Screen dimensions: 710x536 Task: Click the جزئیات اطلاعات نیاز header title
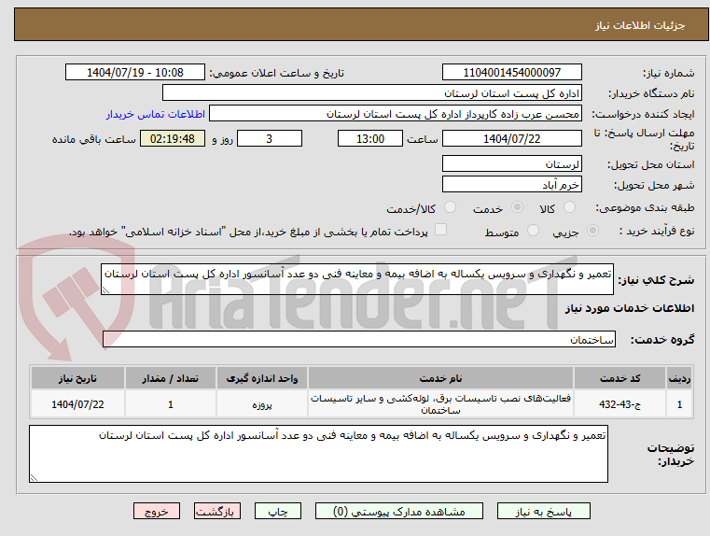point(640,25)
